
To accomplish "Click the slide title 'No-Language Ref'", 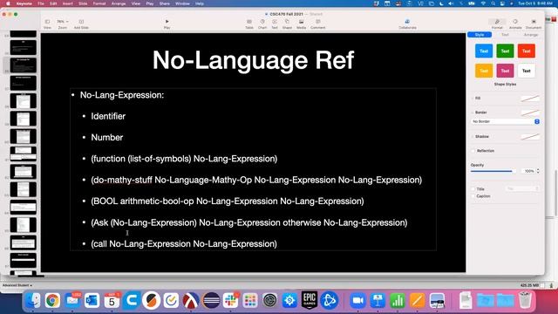I will (253, 60).
